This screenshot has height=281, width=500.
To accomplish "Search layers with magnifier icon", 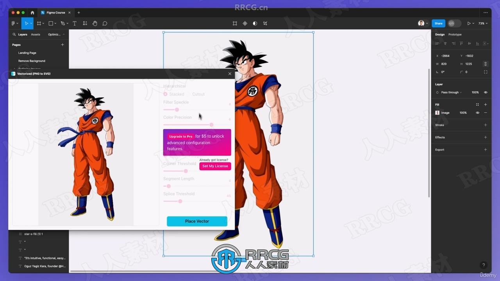I will coord(14,34).
